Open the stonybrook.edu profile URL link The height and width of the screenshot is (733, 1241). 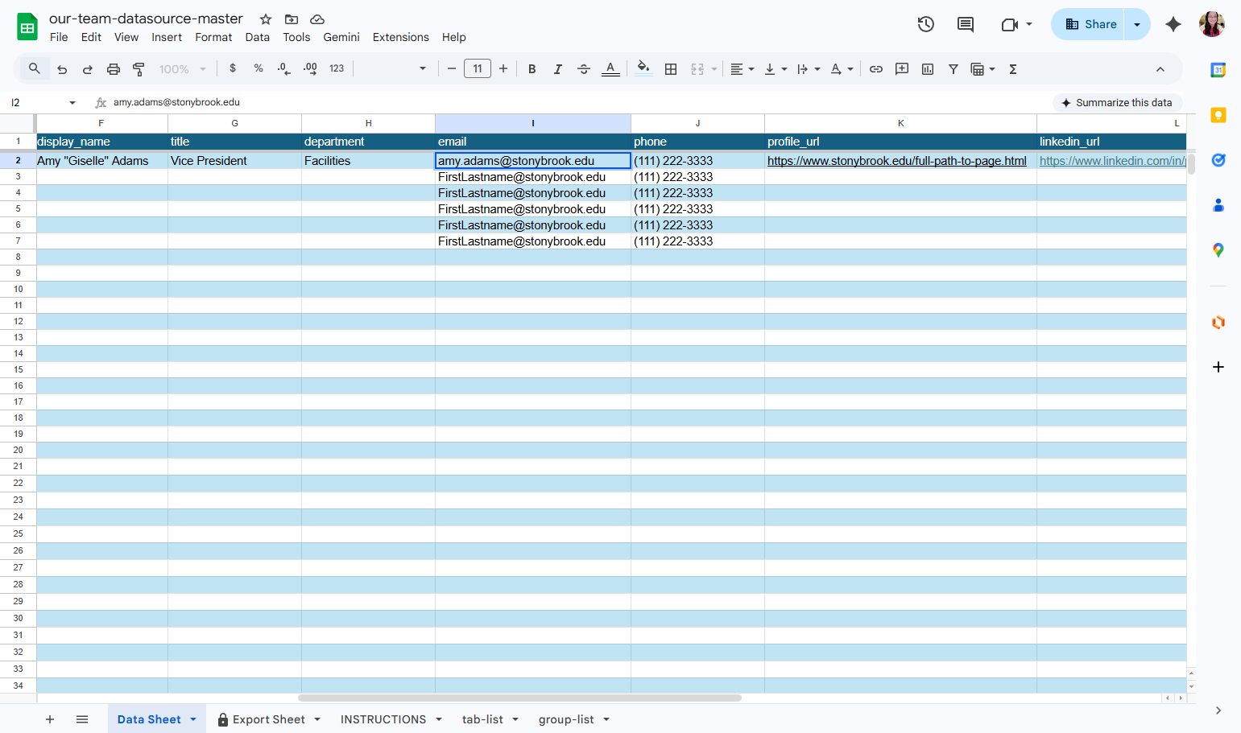pyautogui.click(x=896, y=161)
